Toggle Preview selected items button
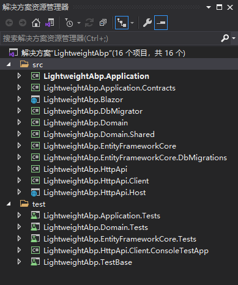238x285 pixels. (161, 23)
